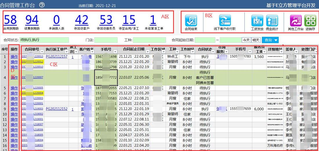Click the first 合同起始日期 date field
The width and height of the screenshot is (319, 151).
[205, 40]
